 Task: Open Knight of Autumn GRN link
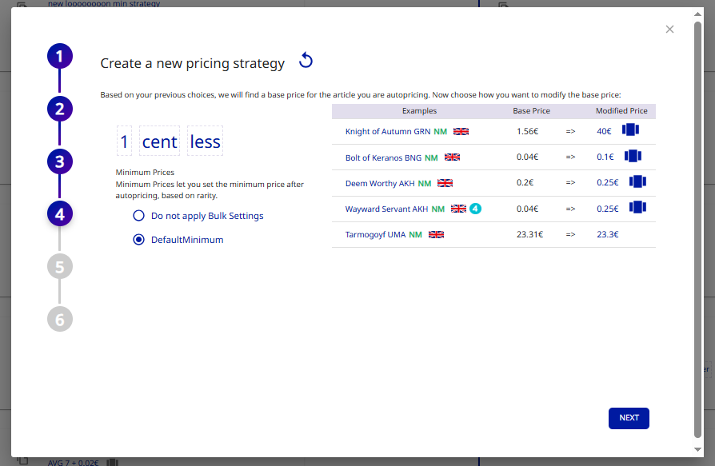[388, 131]
